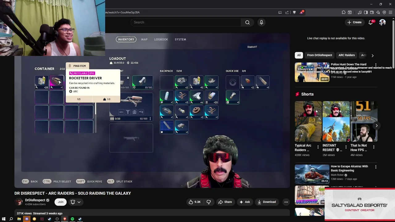Open Brave Shields lion icon in address bar
Screen dimensions: 395x222
click(x=294, y=12)
